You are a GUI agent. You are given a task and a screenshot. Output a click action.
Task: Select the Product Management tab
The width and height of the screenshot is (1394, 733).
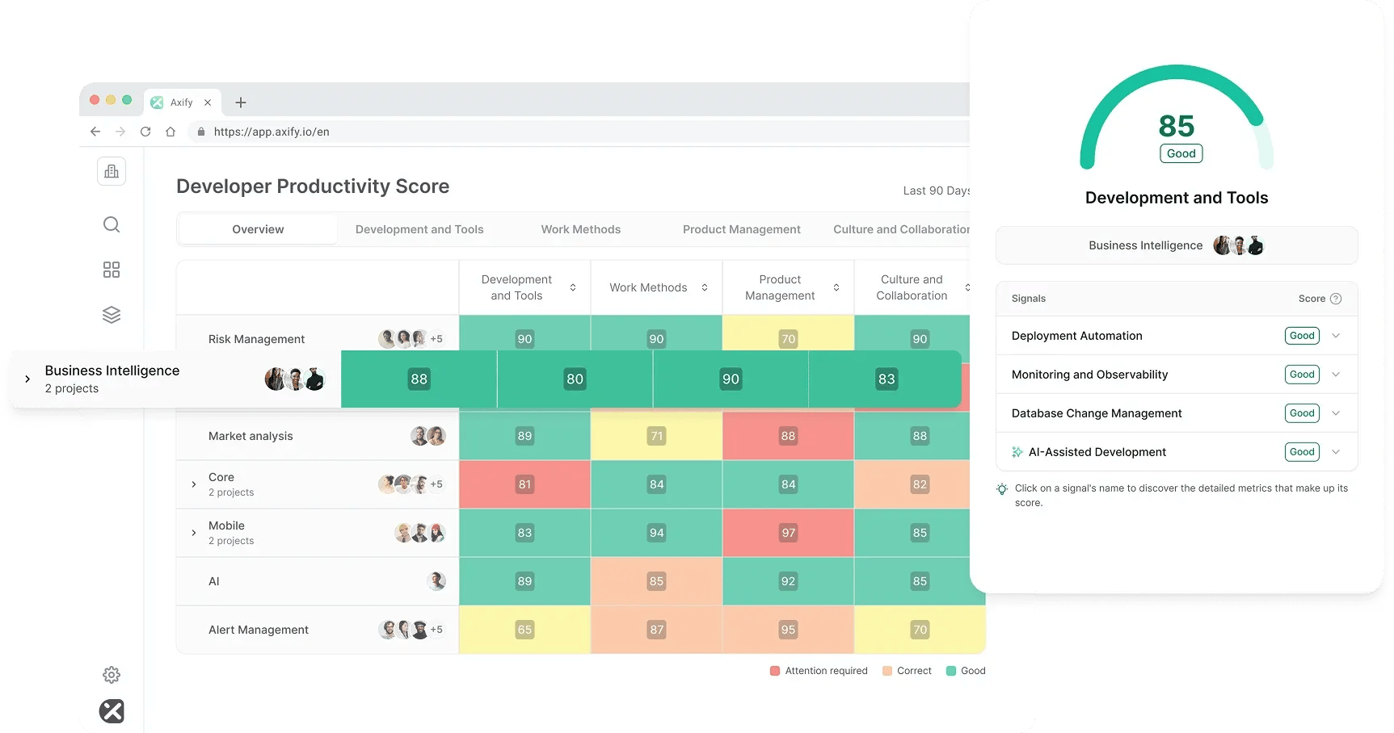coord(741,229)
